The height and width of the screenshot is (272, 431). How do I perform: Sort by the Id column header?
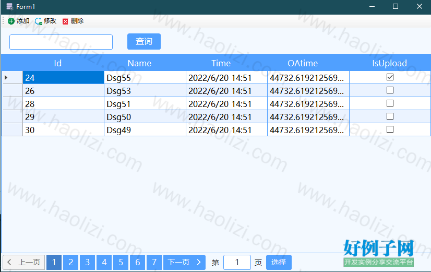(x=58, y=63)
